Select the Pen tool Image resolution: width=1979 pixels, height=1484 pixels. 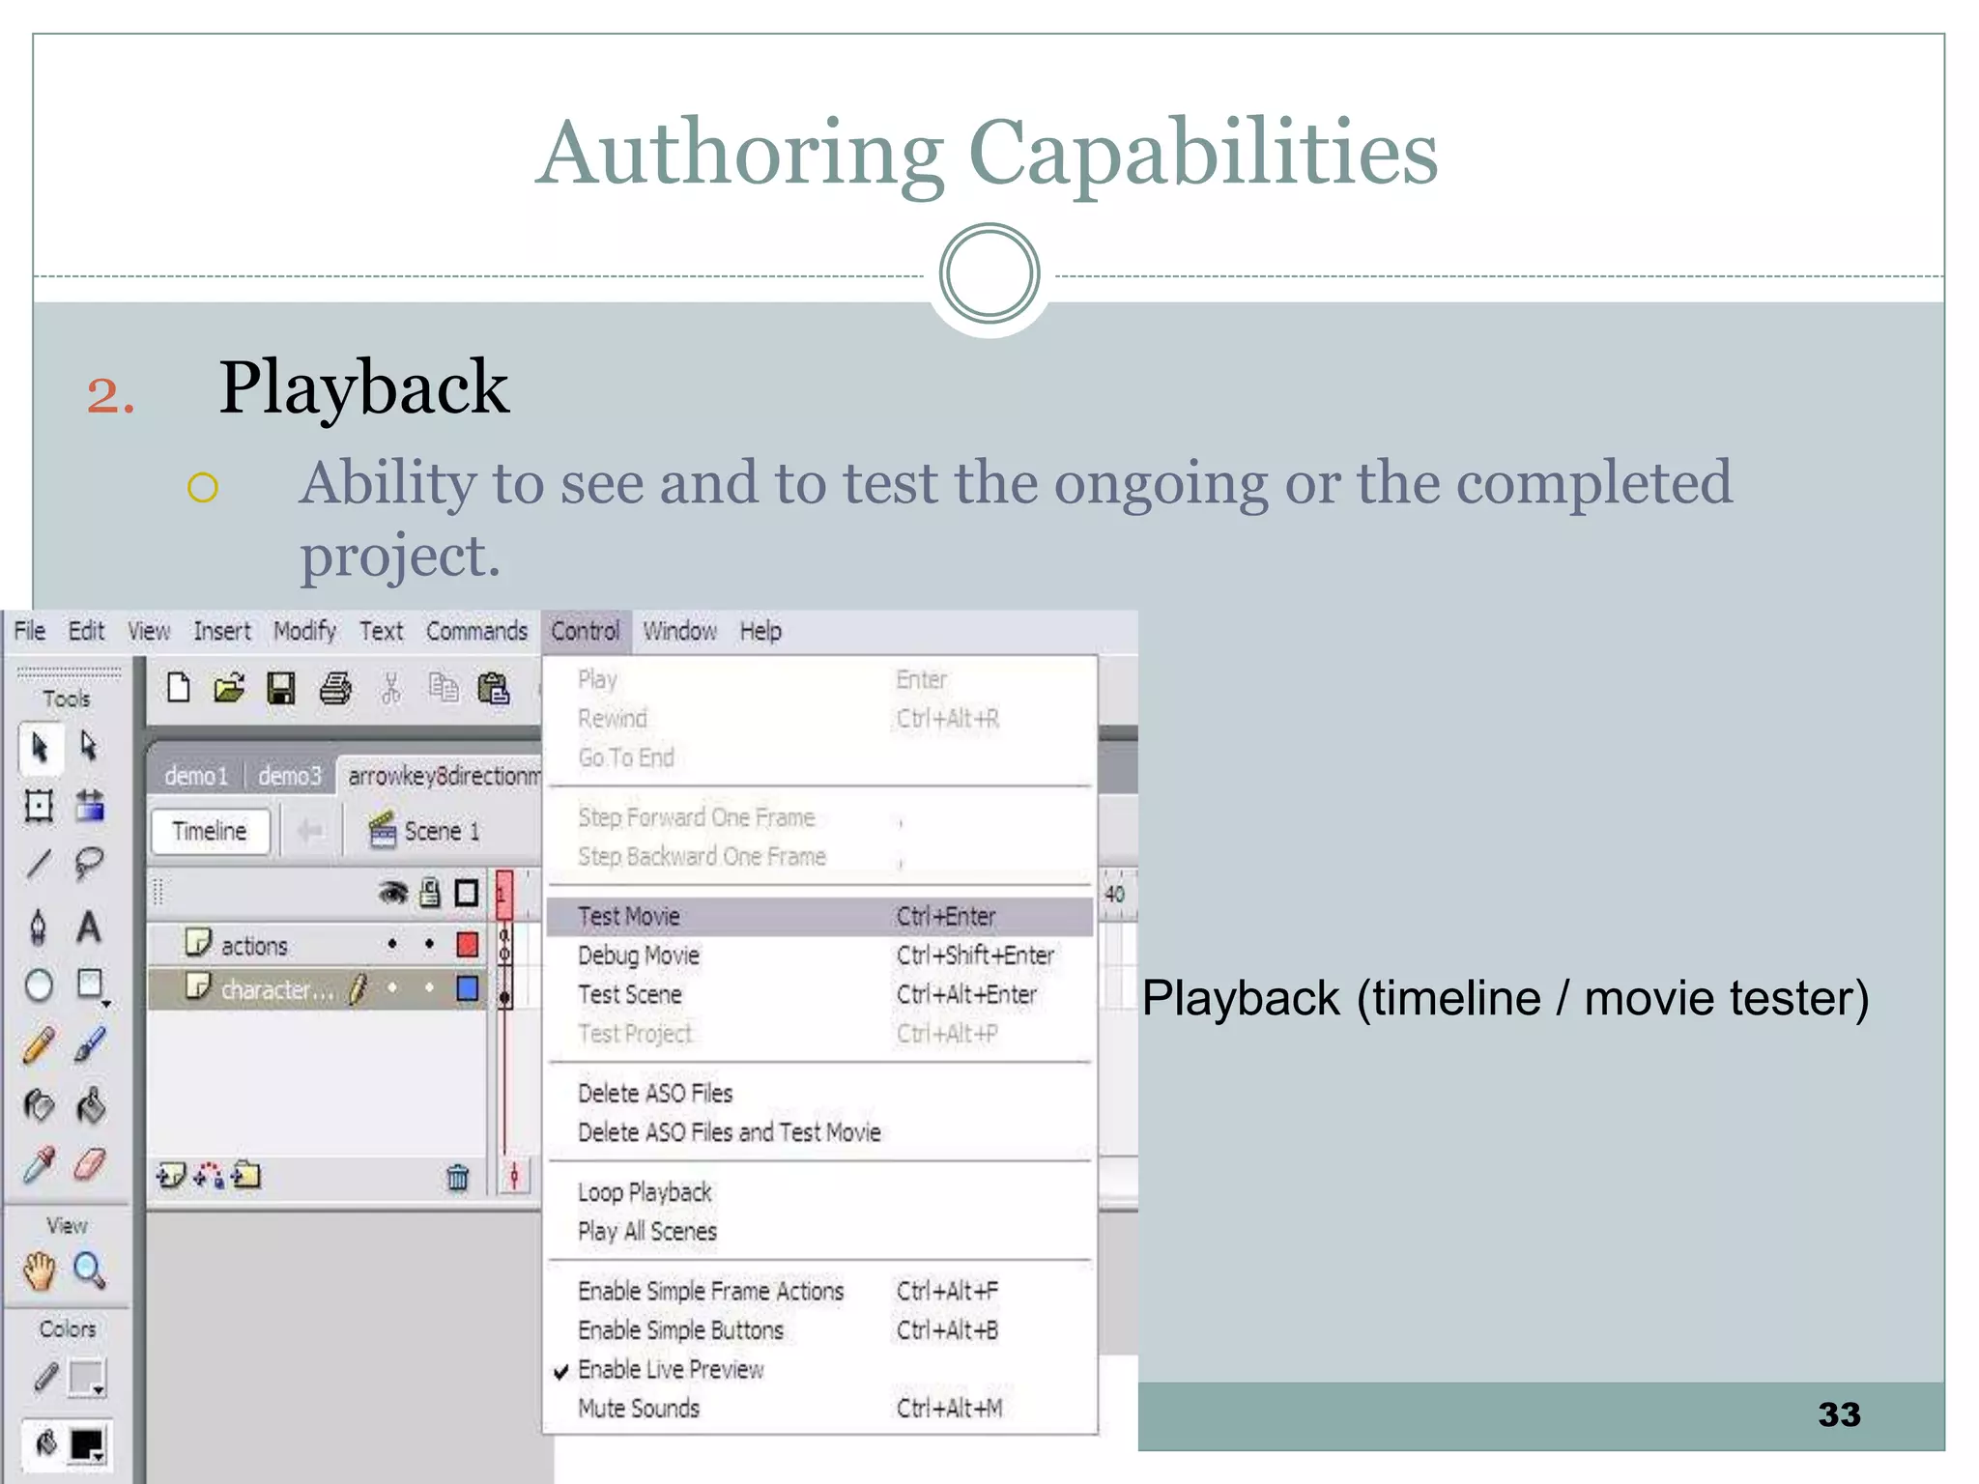[x=39, y=927]
